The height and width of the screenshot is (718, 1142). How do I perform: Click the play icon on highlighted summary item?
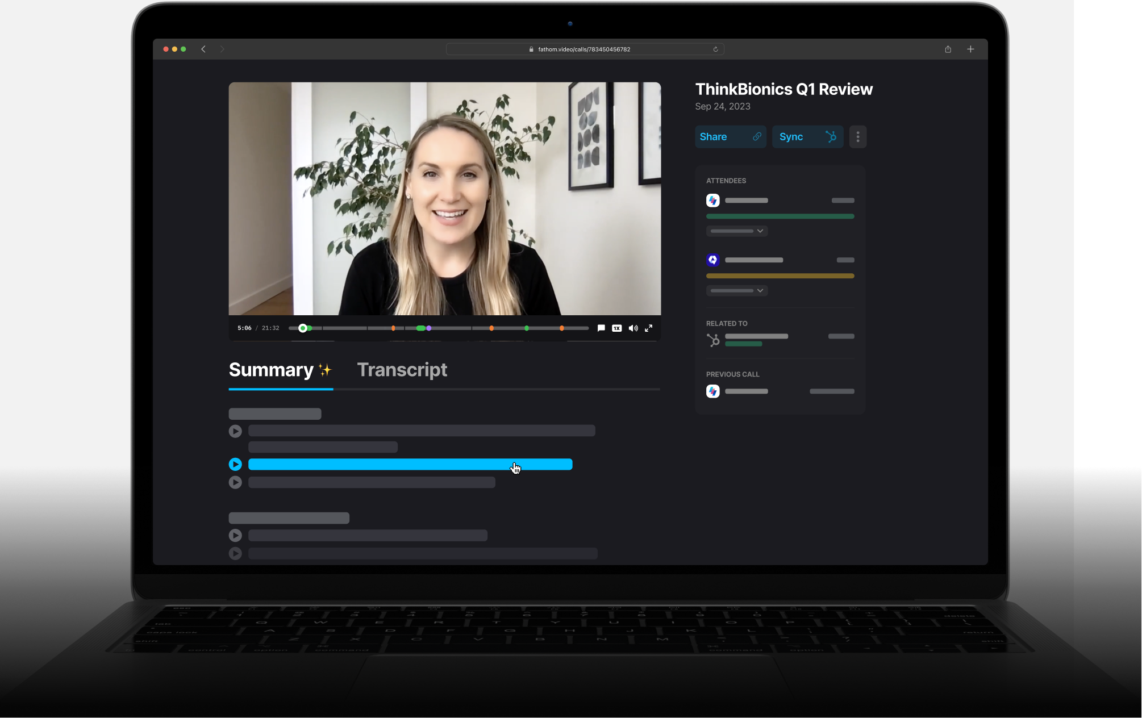234,464
